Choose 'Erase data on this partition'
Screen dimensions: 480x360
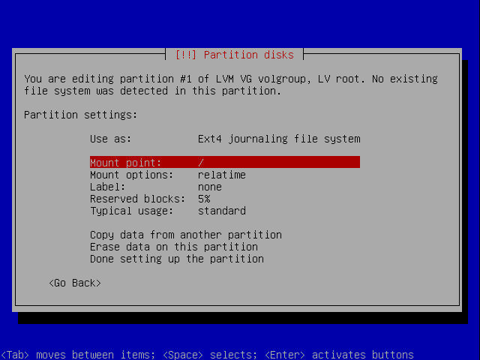[x=173, y=247]
